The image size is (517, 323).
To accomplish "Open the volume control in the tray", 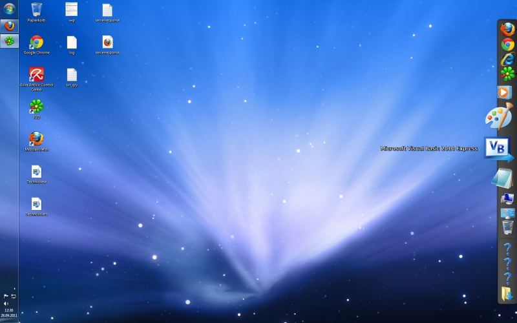I will 6,303.
